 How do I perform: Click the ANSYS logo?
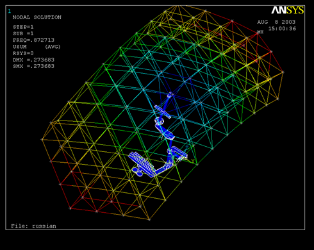point(288,10)
